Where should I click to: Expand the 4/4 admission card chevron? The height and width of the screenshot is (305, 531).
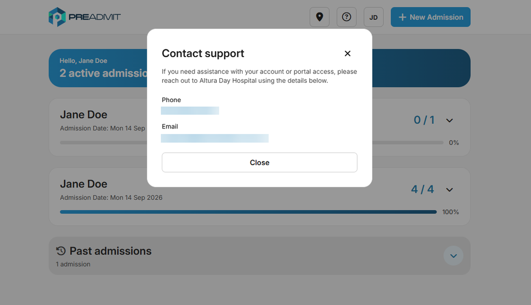450,190
